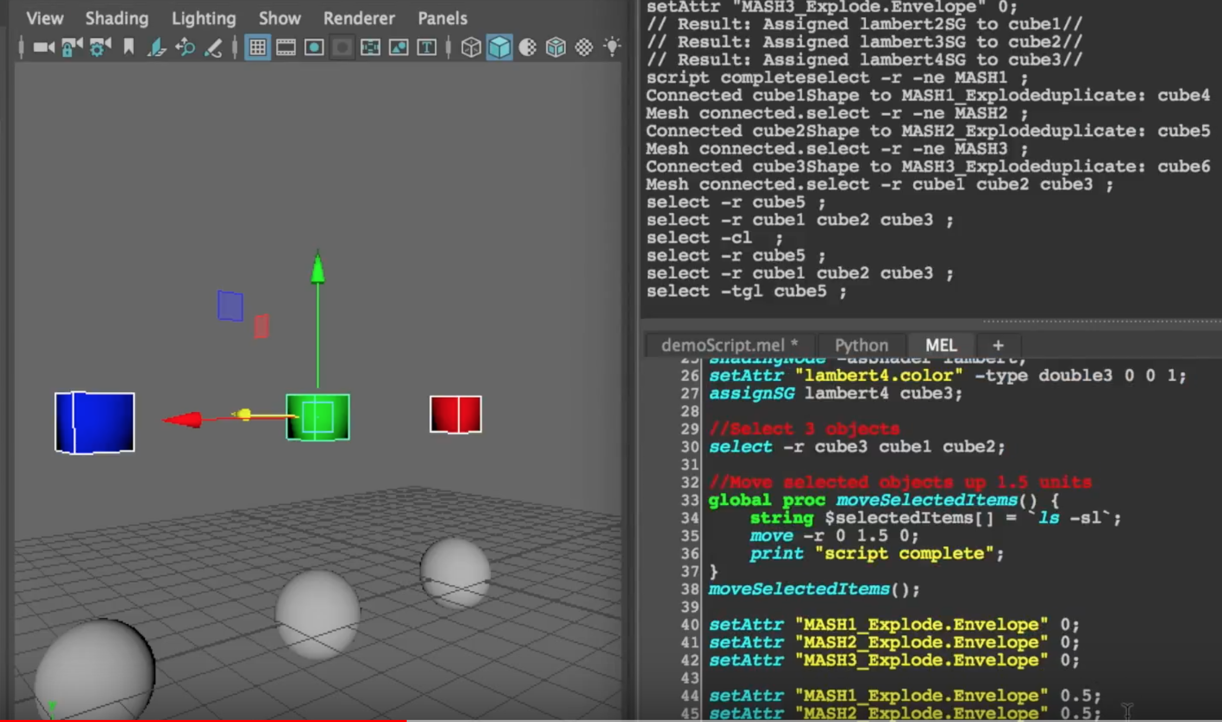Image resolution: width=1222 pixels, height=722 pixels.
Task: Click 'assignSG lambert4 cube3;' line
Action: 836,394
